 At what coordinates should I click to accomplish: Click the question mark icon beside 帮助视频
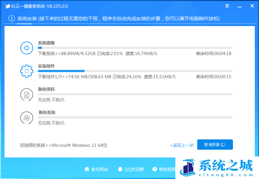tap(155, 169)
